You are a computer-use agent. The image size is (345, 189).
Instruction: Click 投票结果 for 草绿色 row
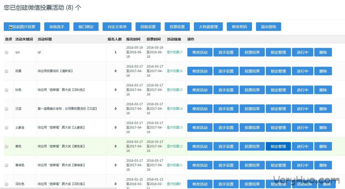(x=252, y=165)
